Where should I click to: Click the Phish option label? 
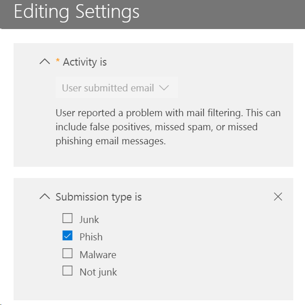click(91, 237)
